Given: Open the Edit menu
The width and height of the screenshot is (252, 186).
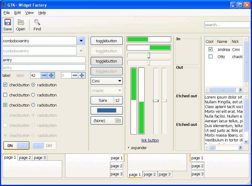Looking at the screenshot, I should click(x=18, y=13).
